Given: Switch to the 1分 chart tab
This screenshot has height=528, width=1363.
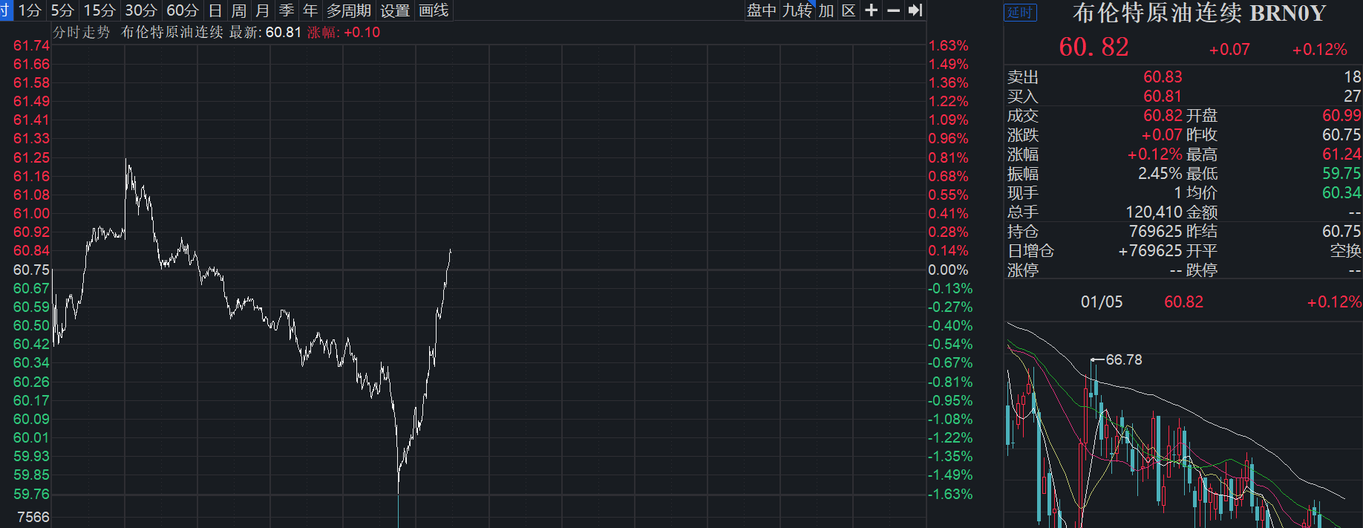Looking at the screenshot, I should click(x=30, y=10).
